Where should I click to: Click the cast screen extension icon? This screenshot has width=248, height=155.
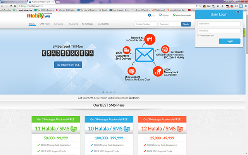click(x=209, y=6)
